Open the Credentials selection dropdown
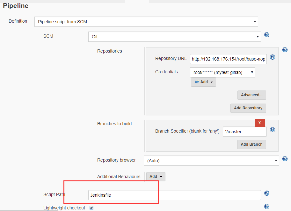This screenshot has width=291, height=211. coord(222,72)
